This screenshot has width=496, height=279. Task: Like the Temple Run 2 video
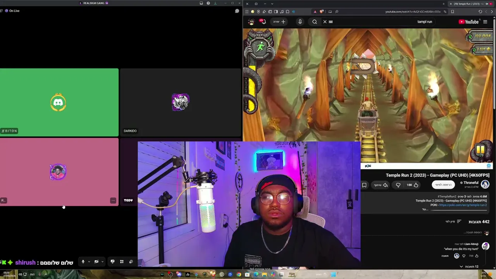412,185
